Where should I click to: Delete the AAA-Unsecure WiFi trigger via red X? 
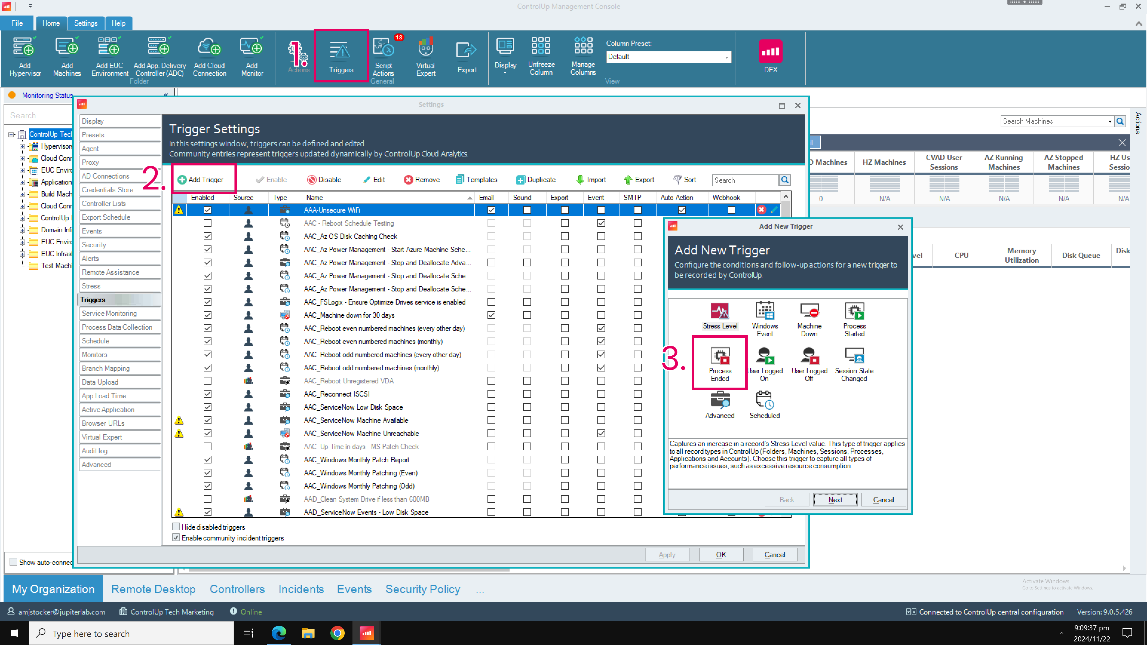tap(761, 210)
